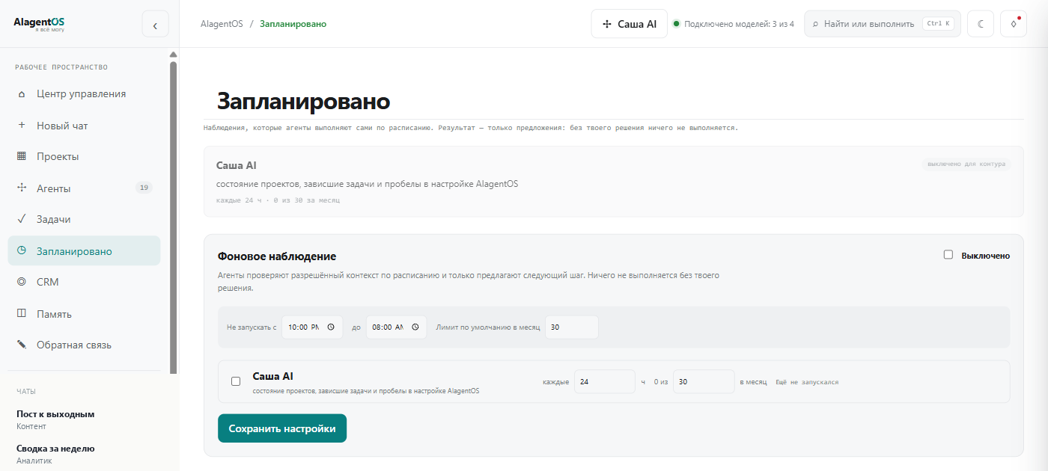Open the Задачи page
Screen dimensions: 1048x471
84,219
